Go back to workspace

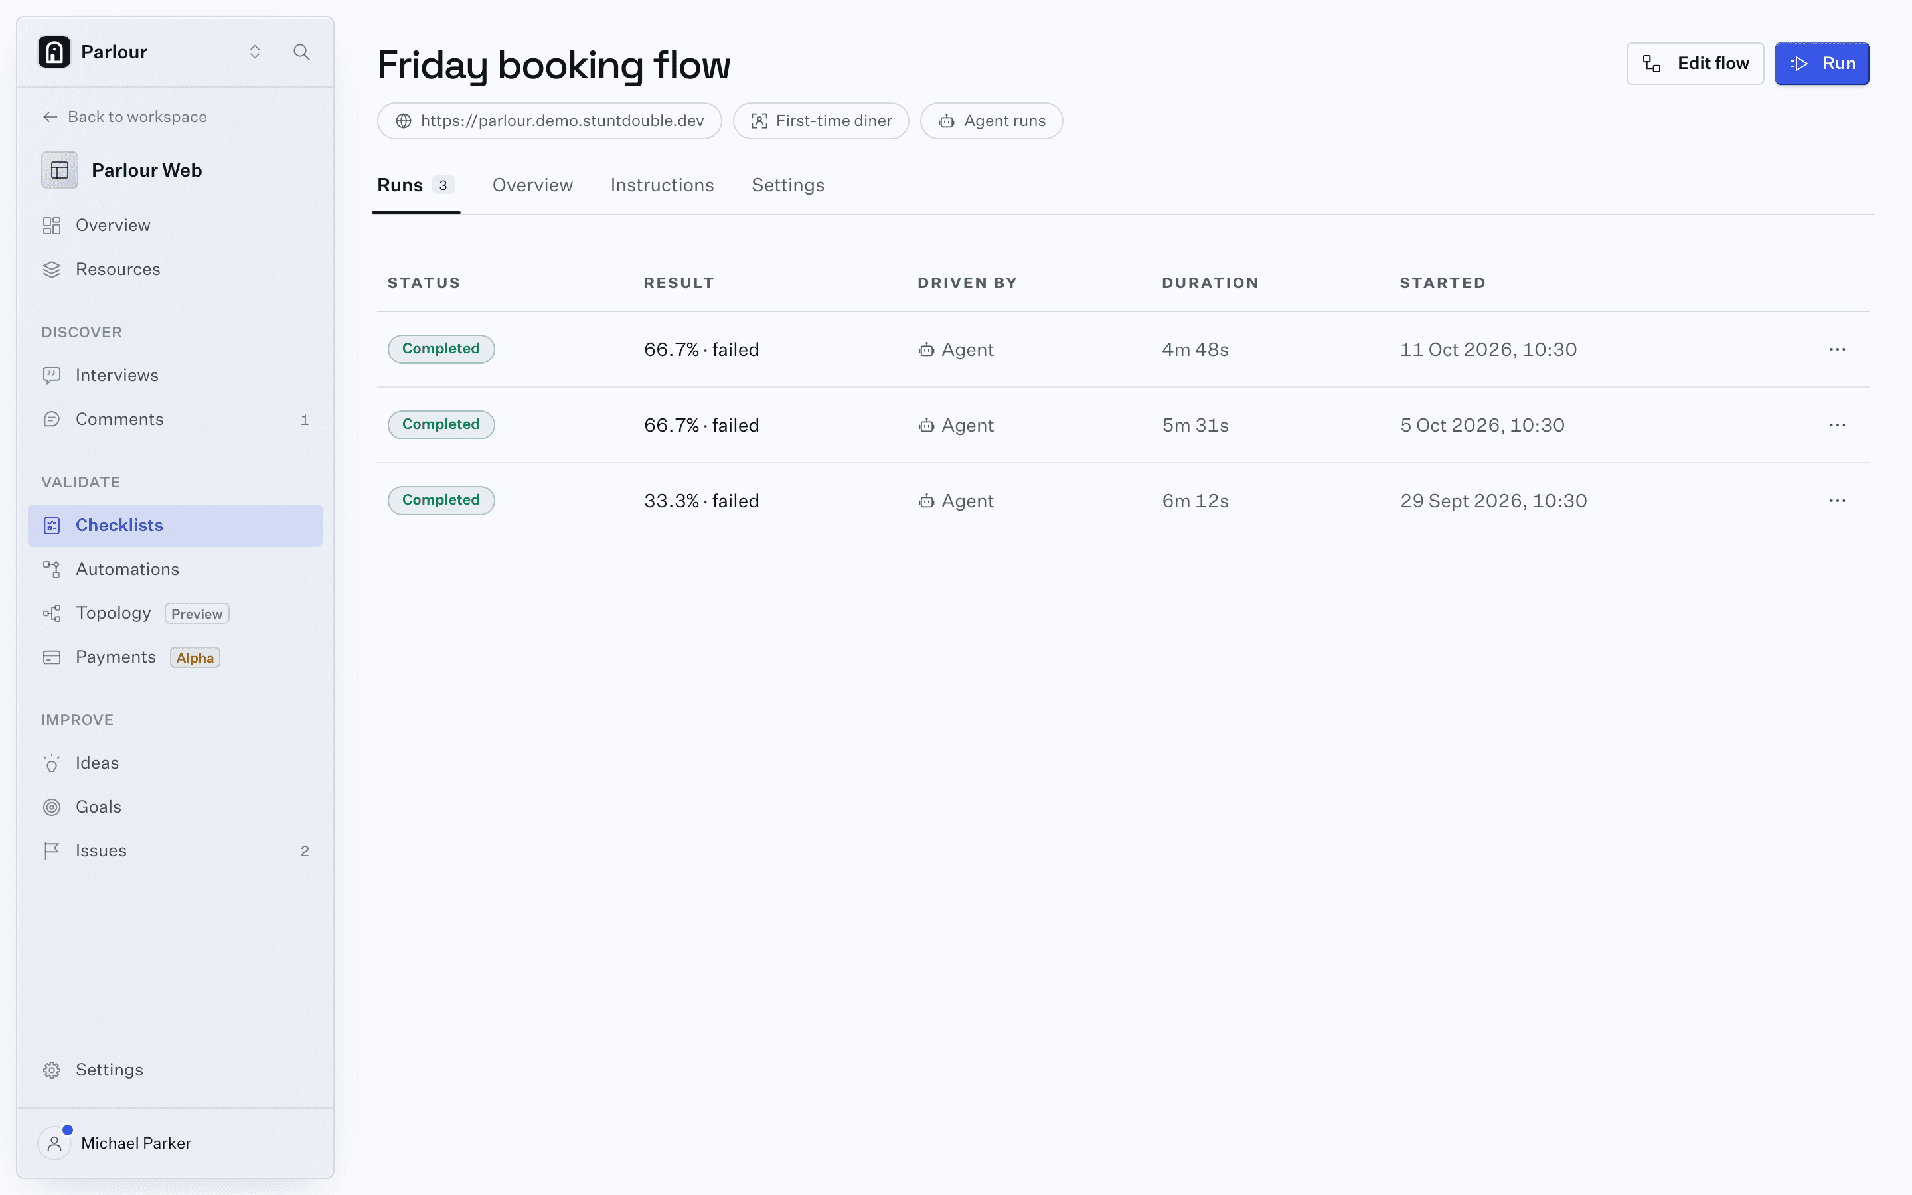[125, 117]
